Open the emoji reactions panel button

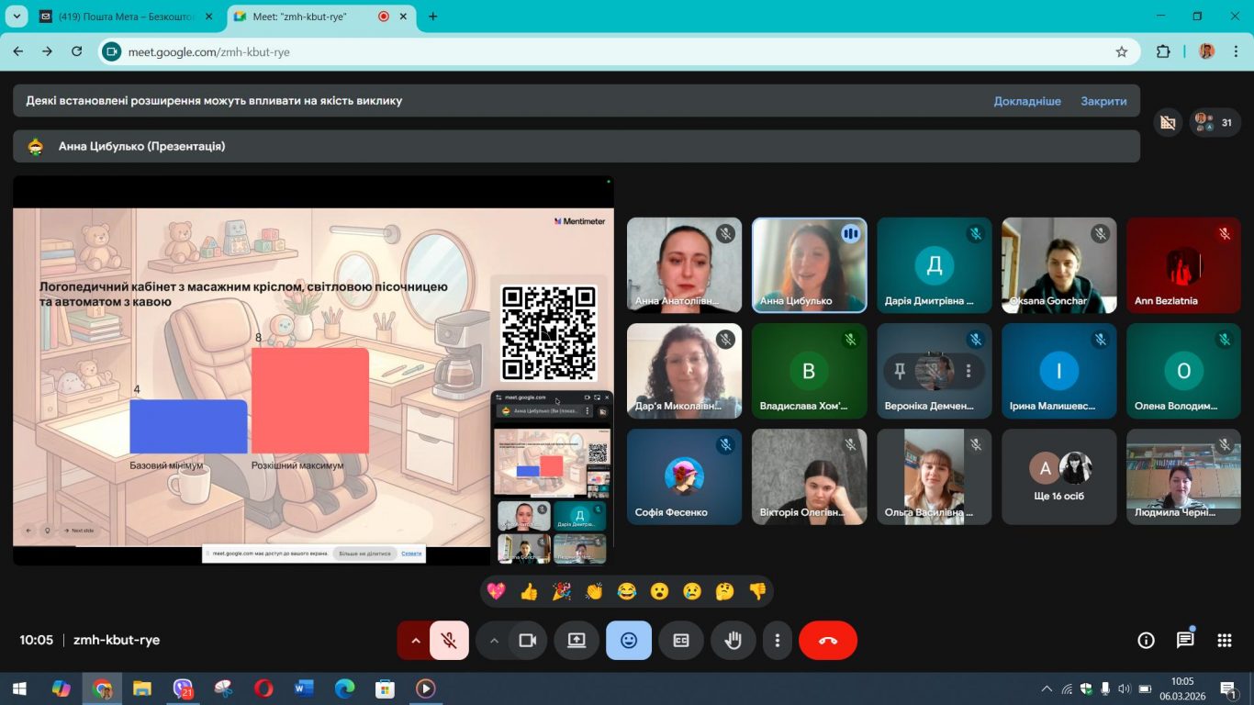coord(629,641)
